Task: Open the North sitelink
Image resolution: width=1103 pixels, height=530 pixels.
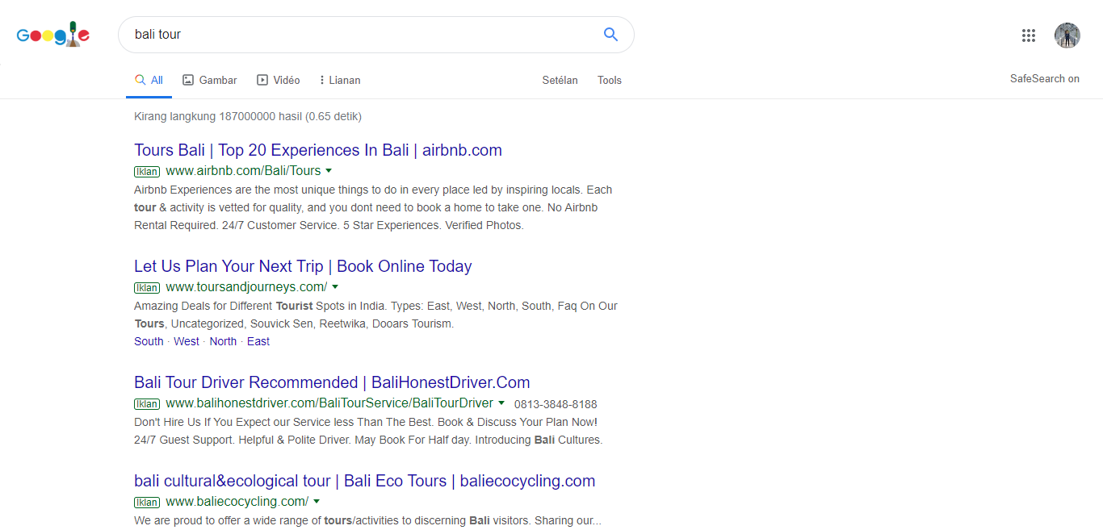Action: [x=223, y=341]
